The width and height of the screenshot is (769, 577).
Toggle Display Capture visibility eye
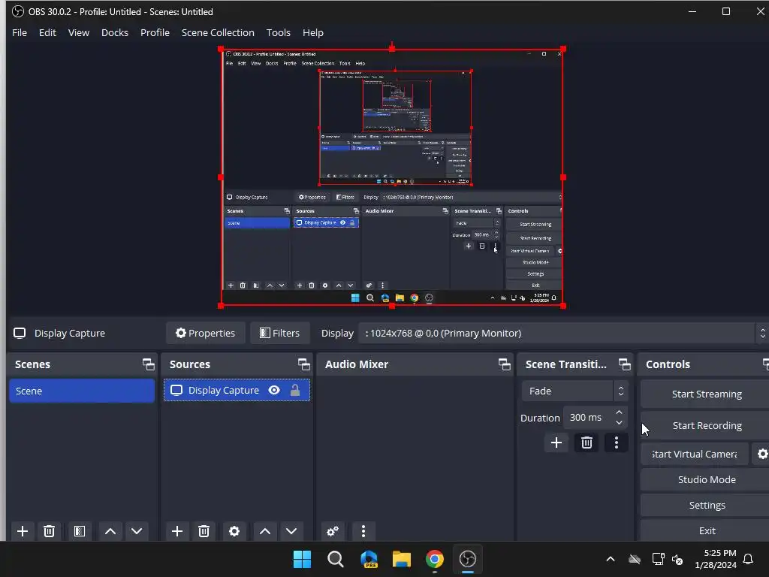(274, 390)
